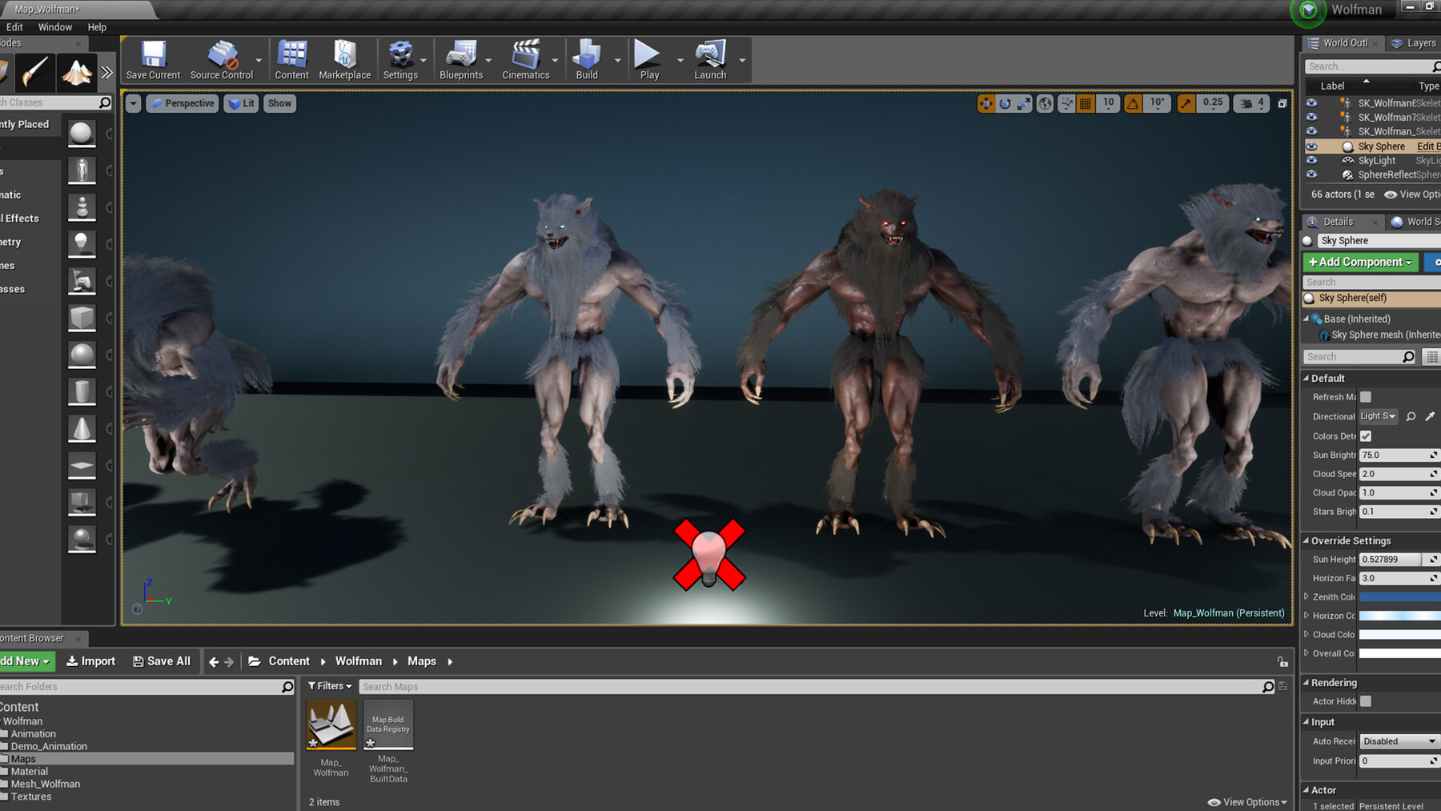The width and height of the screenshot is (1441, 811).
Task: Switch to the Details tab
Action: (x=1338, y=222)
